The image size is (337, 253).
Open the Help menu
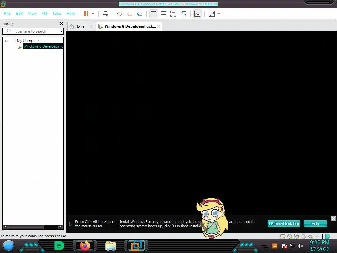pyautogui.click(x=71, y=13)
